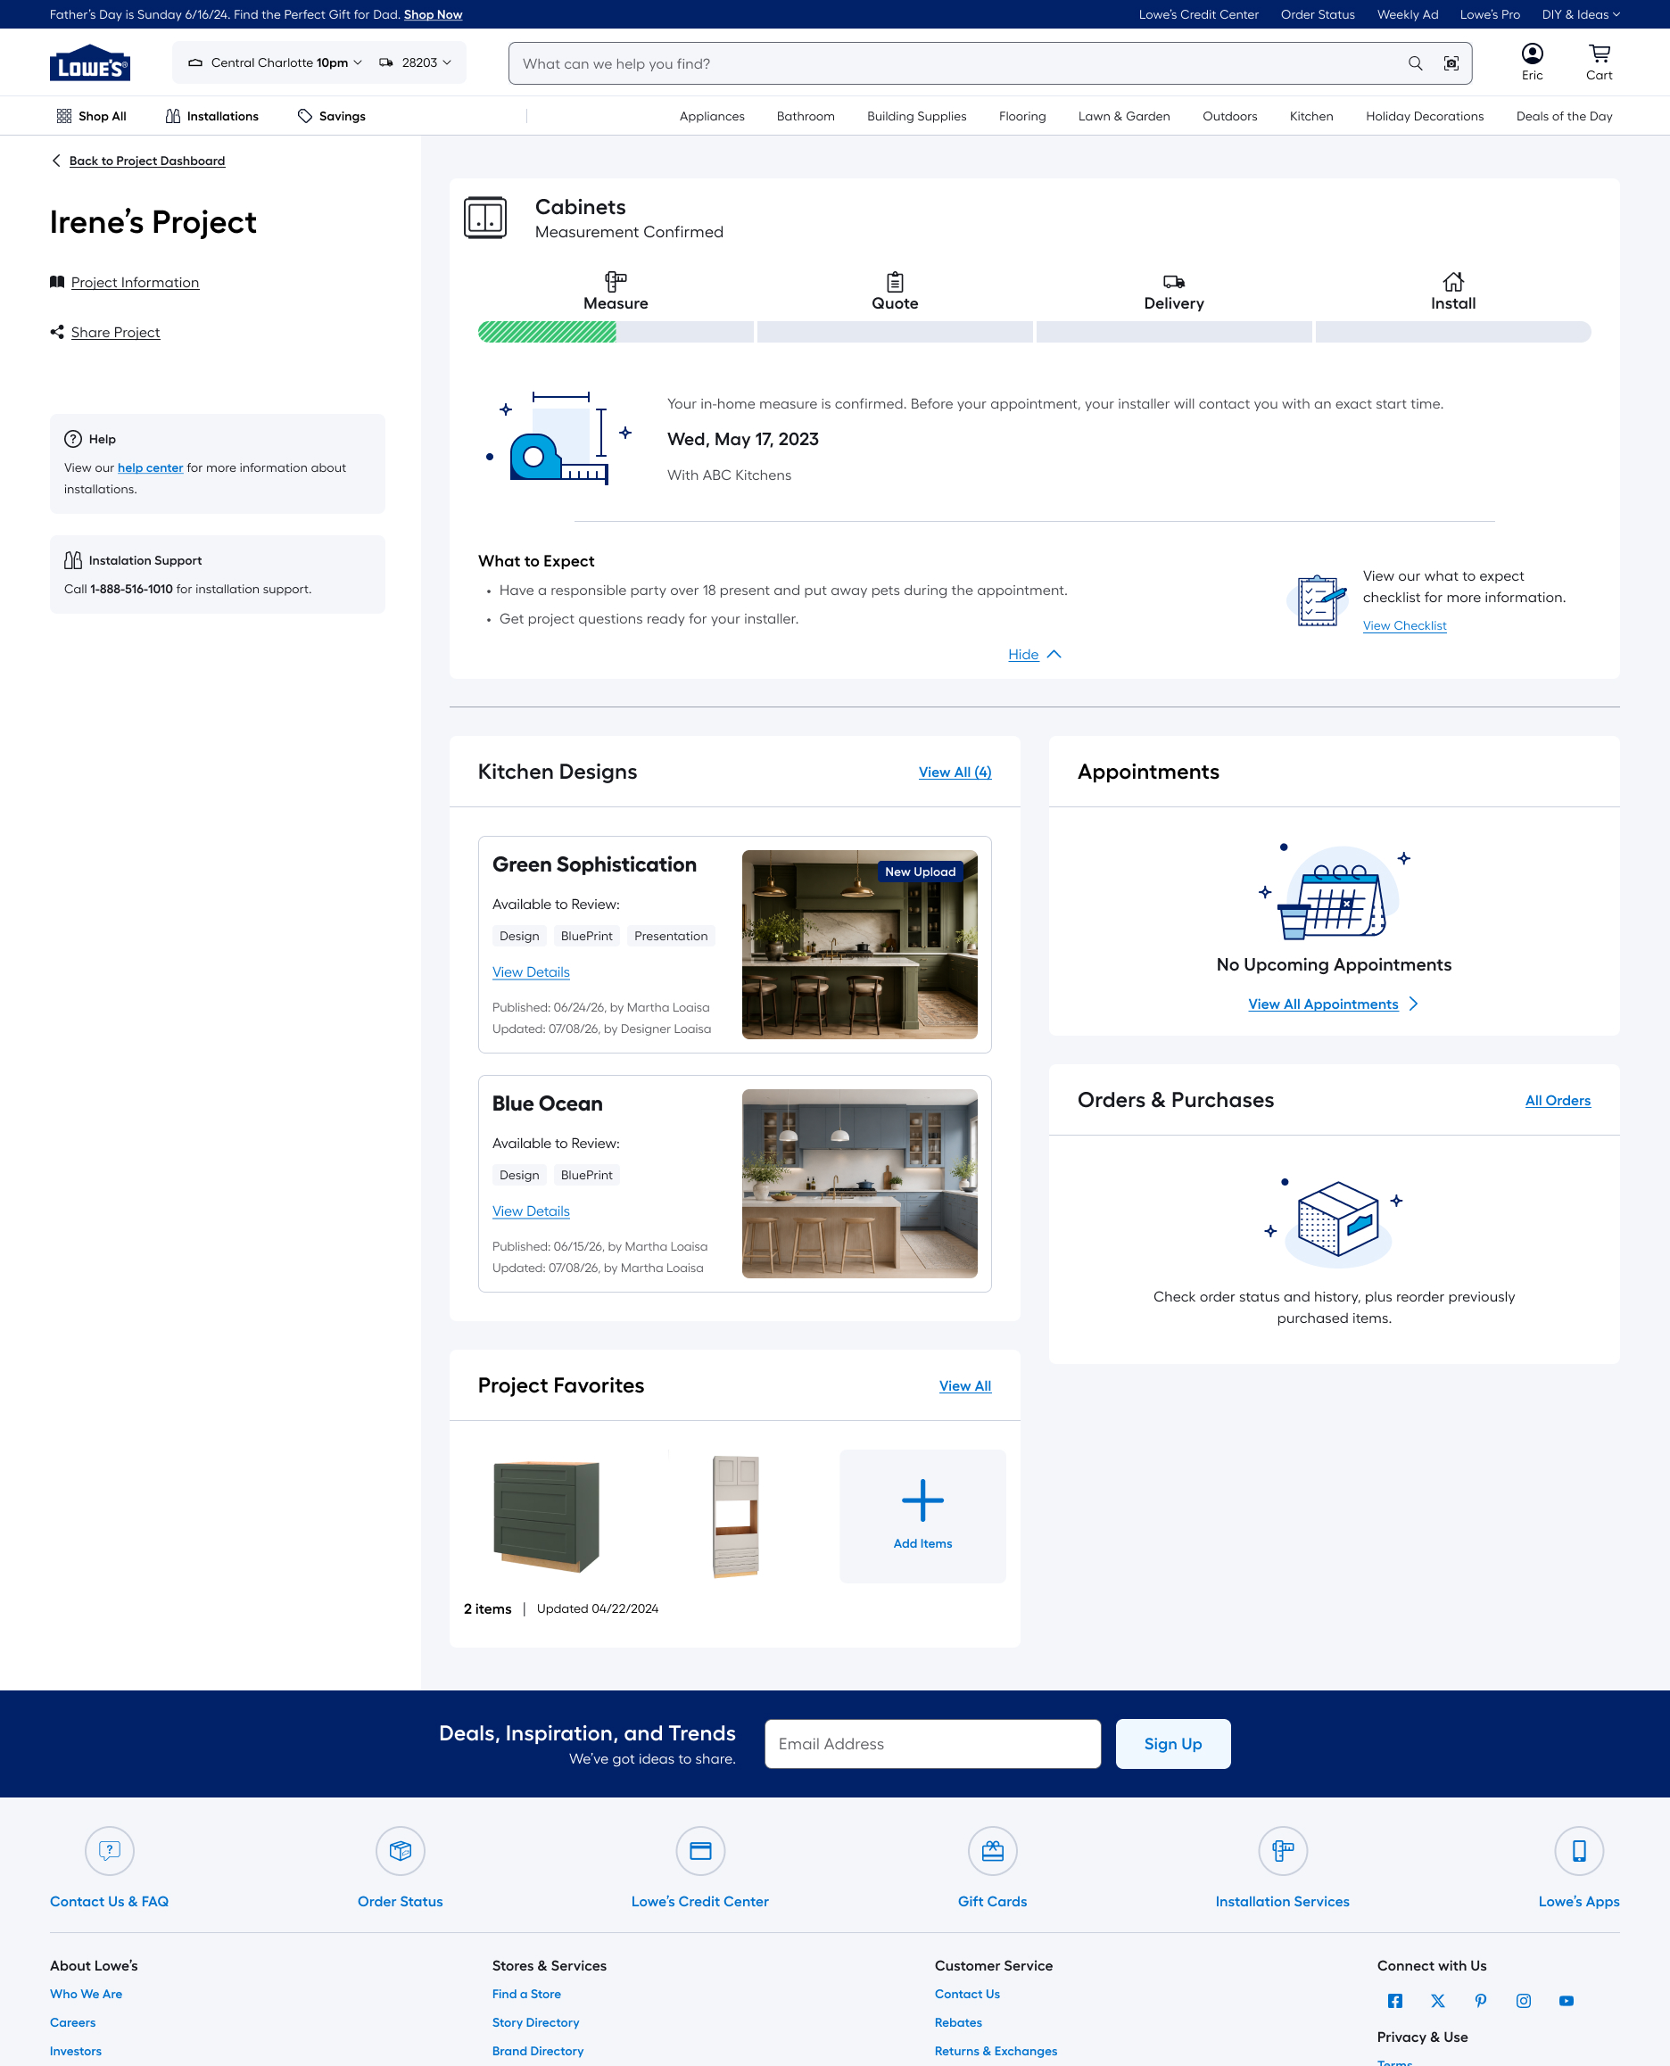The width and height of the screenshot is (1670, 2066).
Task: Open DIY & Ideas dropdown
Action: point(1581,14)
